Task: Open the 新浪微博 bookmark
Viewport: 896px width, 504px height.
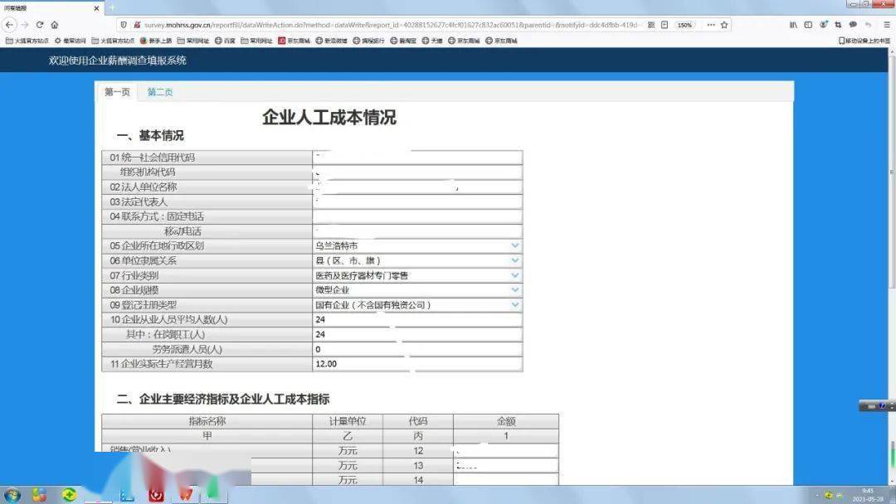Action: click(331, 41)
